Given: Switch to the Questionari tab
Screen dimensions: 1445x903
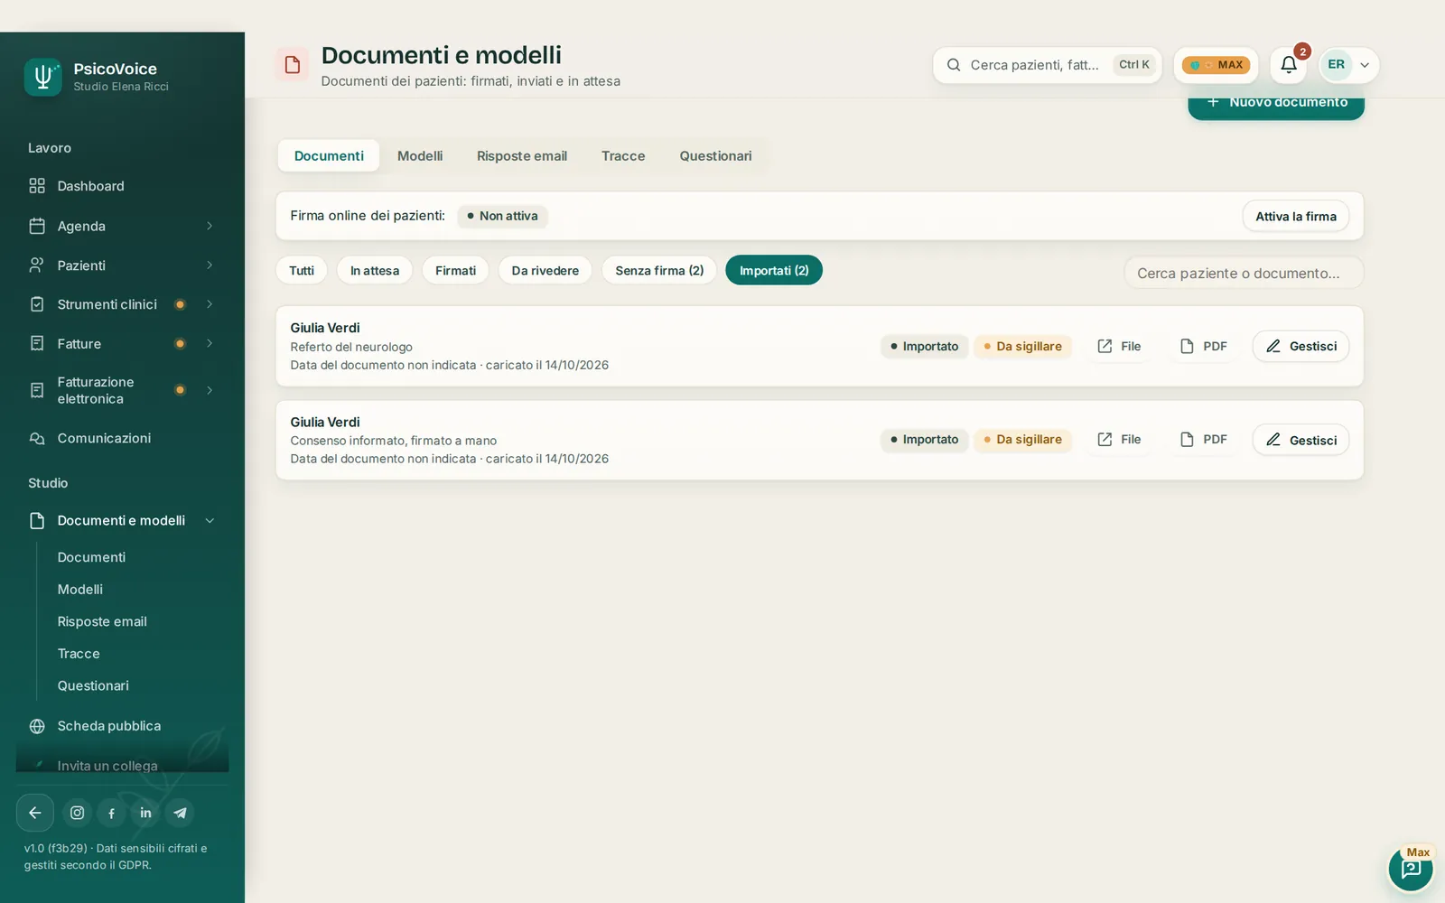Looking at the screenshot, I should pos(715,156).
